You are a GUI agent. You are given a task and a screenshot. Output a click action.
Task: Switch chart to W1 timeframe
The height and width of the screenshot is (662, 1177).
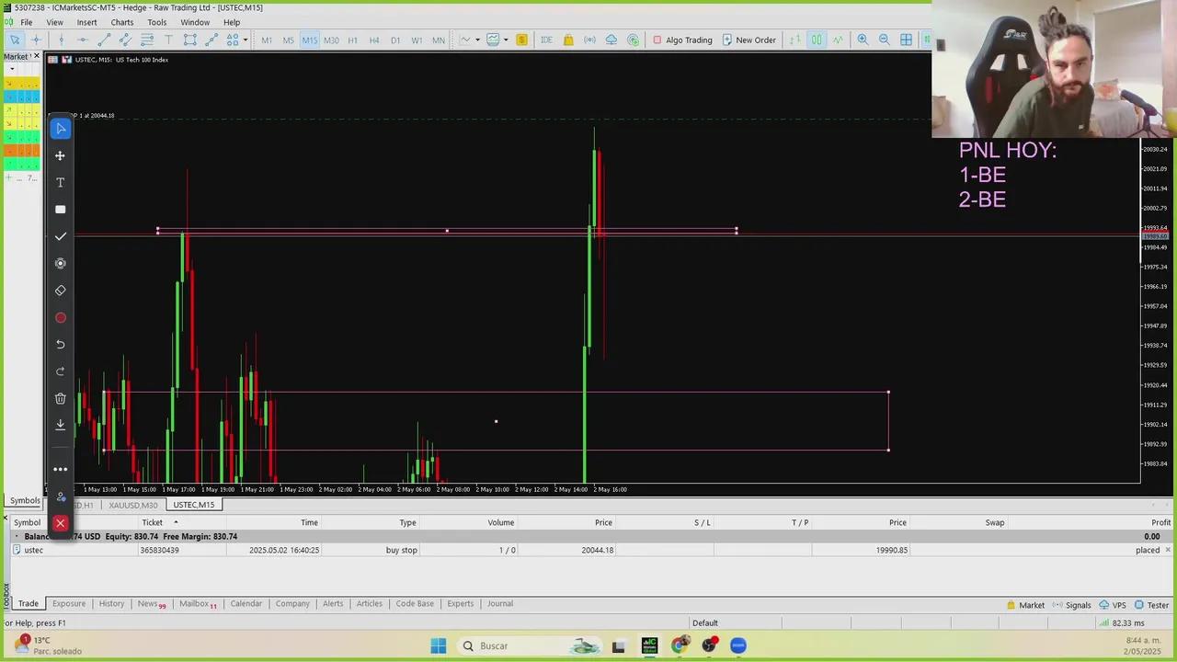(x=417, y=40)
